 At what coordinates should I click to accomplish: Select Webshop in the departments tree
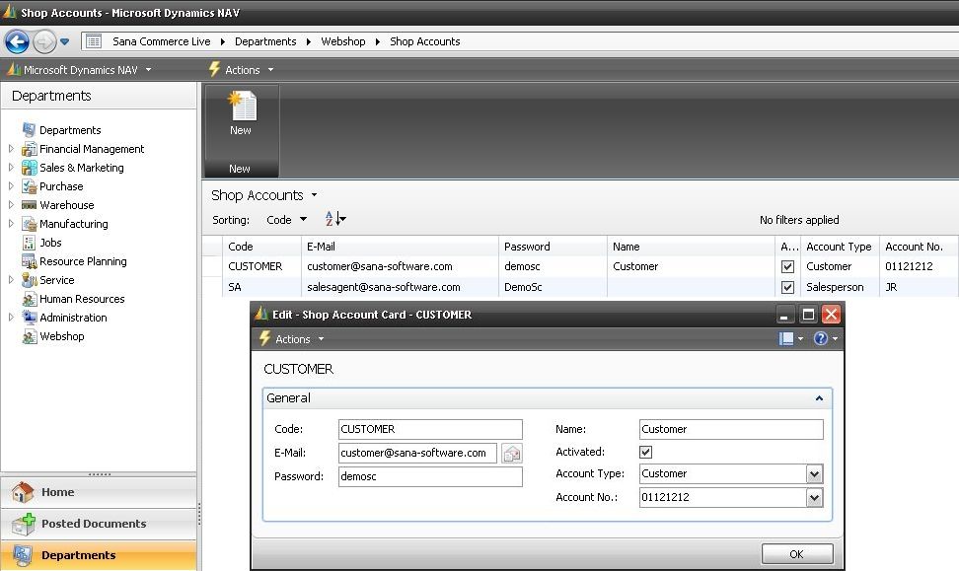click(62, 336)
